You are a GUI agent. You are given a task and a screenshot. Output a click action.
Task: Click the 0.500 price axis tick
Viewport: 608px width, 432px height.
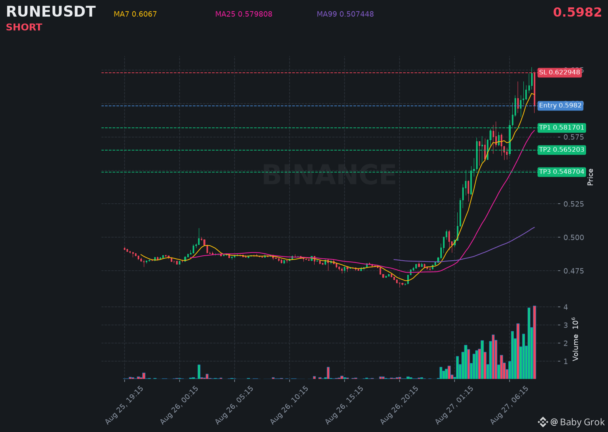point(574,237)
